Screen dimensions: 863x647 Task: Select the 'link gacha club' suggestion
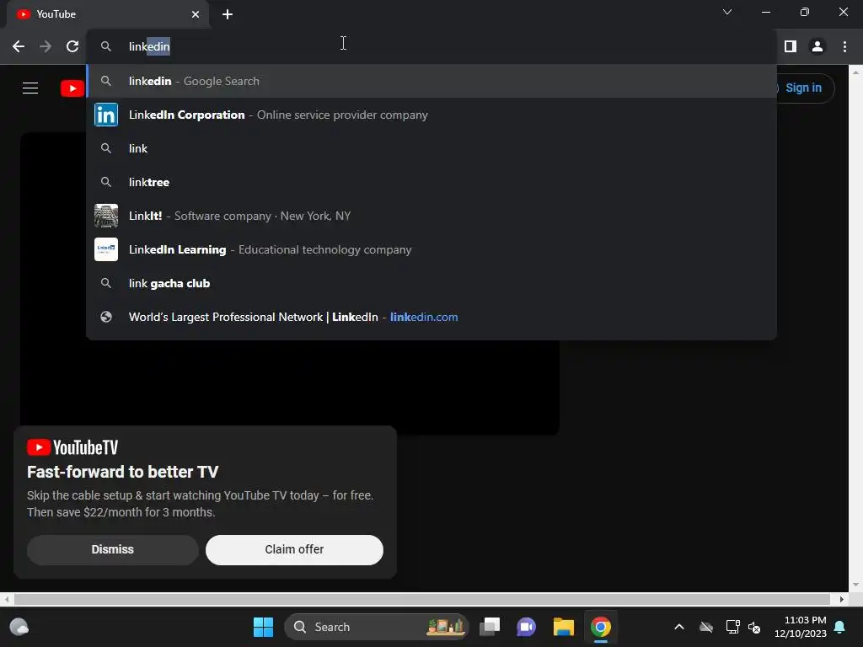431,283
